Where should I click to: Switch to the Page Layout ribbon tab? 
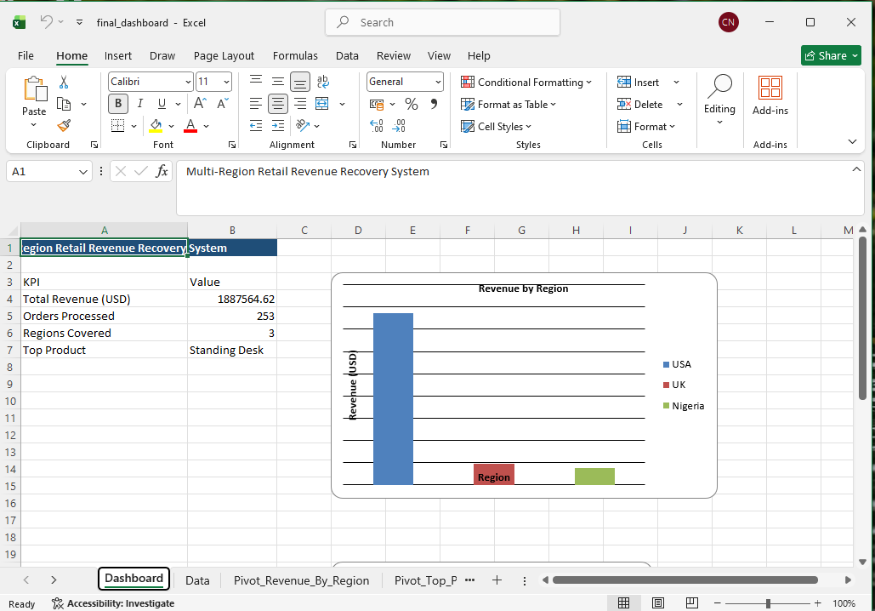tap(224, 56)
